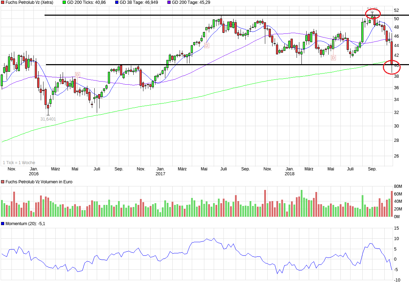Click the dividend D marker near Mai 2016
Image resolution: width=409 pixels, height=284 pixels.
pyautogui.click(x=77, y=75)
